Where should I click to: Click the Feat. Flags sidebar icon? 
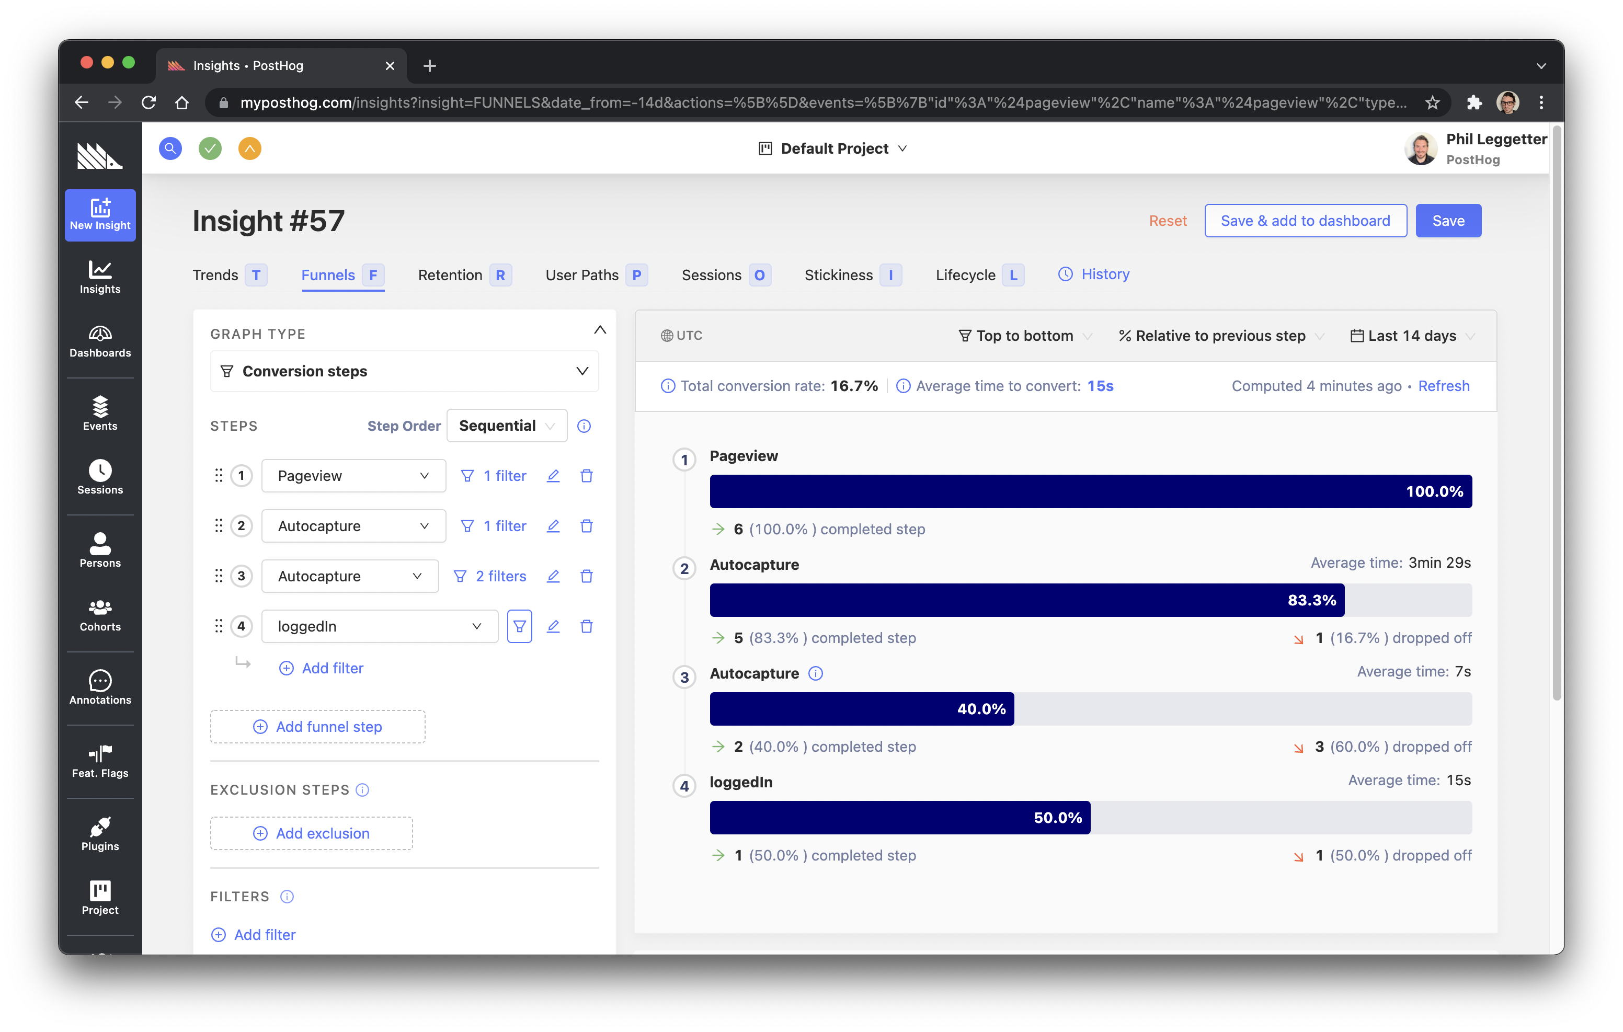100,762
